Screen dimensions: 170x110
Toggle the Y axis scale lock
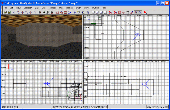[x=101, y=12]
